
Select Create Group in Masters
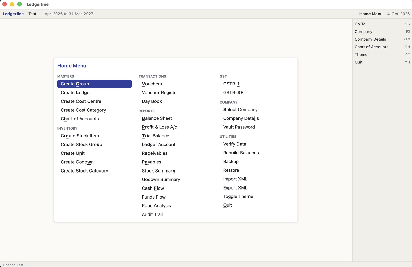pos(95,84)
